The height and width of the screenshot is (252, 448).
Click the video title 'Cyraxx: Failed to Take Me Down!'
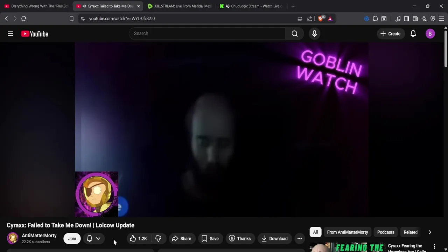click(x=71, y=225)
